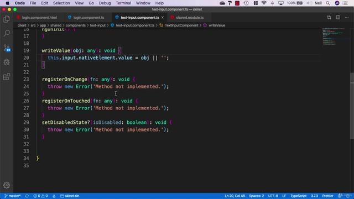Viewport: 354px width, 199px height.
Task: Click the flame icon in status bar
Action: 54,196
